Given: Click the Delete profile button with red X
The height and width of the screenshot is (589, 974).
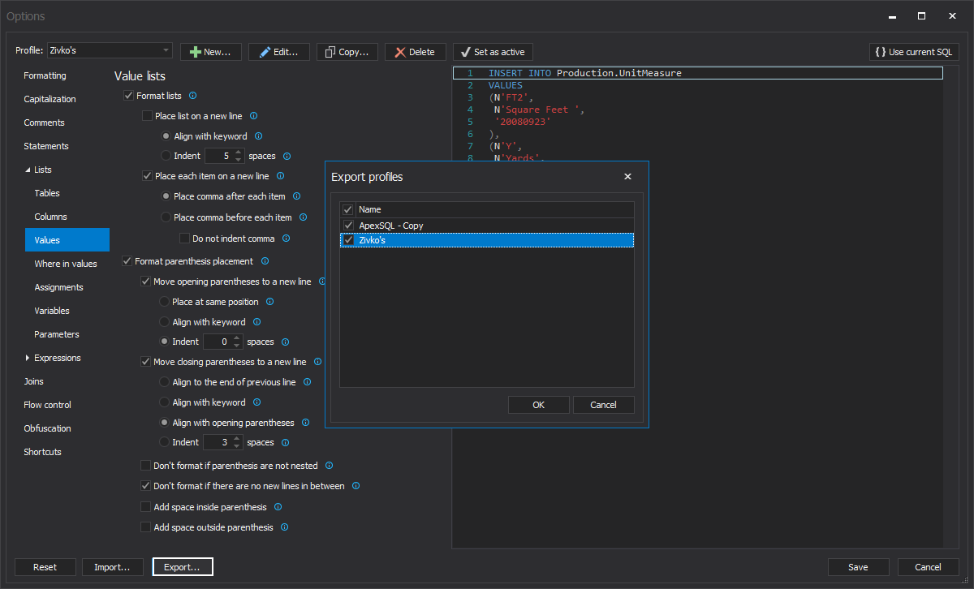Looking at the screenshot, I should [x=415, y=52].
